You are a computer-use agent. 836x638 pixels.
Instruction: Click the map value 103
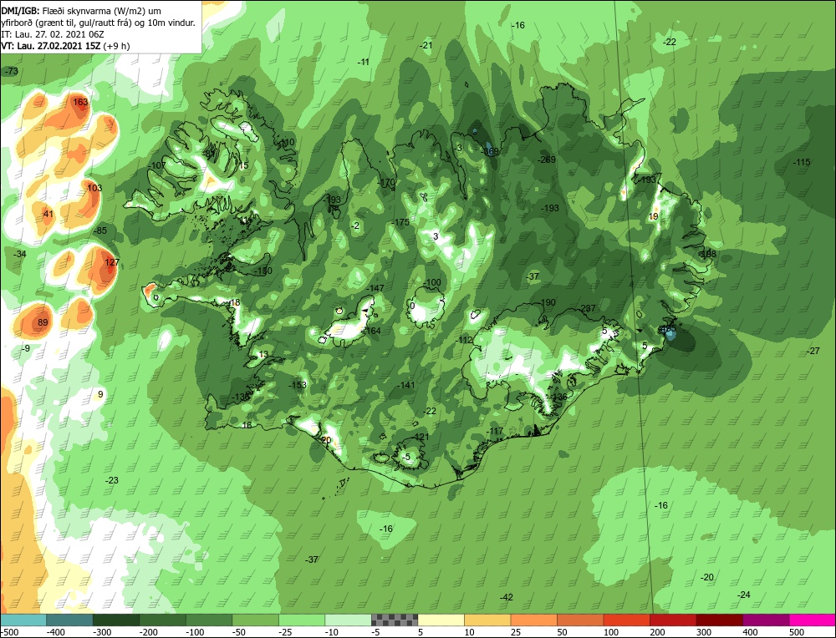click(94, 188)
